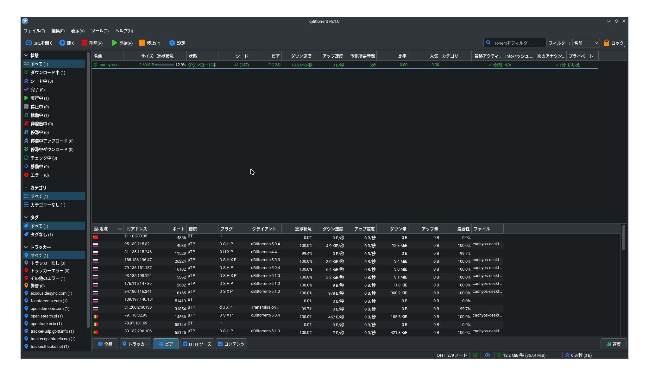649x383 pixels.
Task: Select the 移動中 (0) status filter
Action: (x=54, y=166)
